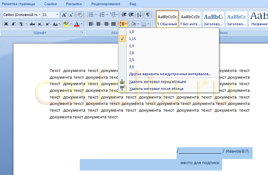Choose Удалить интервал после абзаца

(169, 89)
